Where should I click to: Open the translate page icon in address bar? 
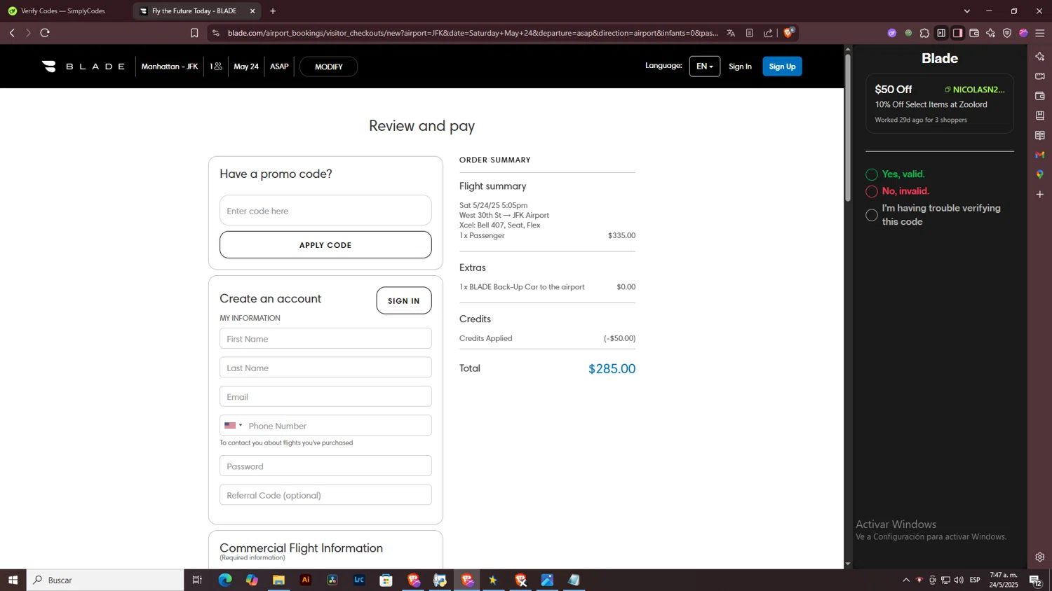[x=731, y=33]
